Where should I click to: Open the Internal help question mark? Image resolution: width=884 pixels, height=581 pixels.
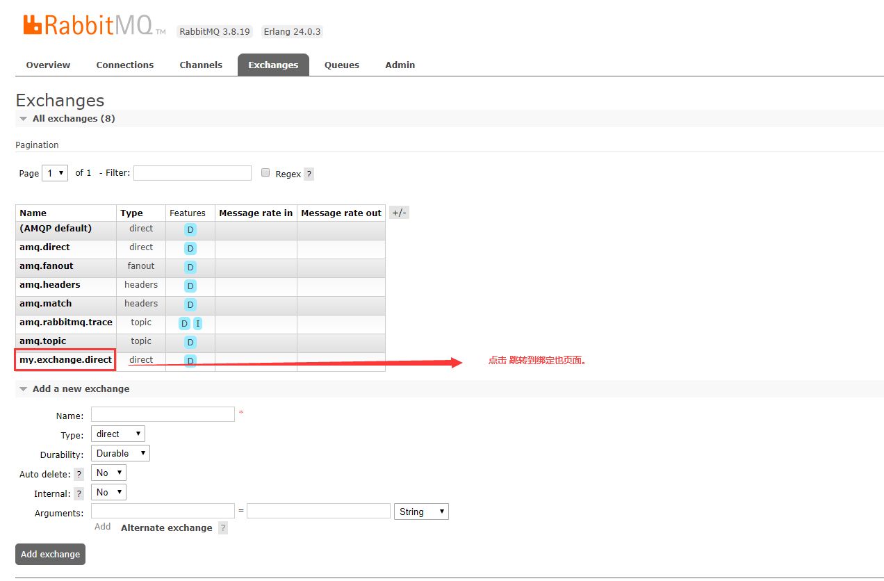[x=79, y=493]
